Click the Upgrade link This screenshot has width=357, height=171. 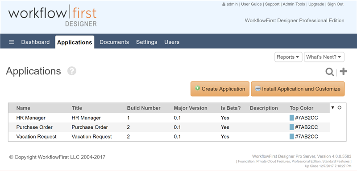coord(316,4)
